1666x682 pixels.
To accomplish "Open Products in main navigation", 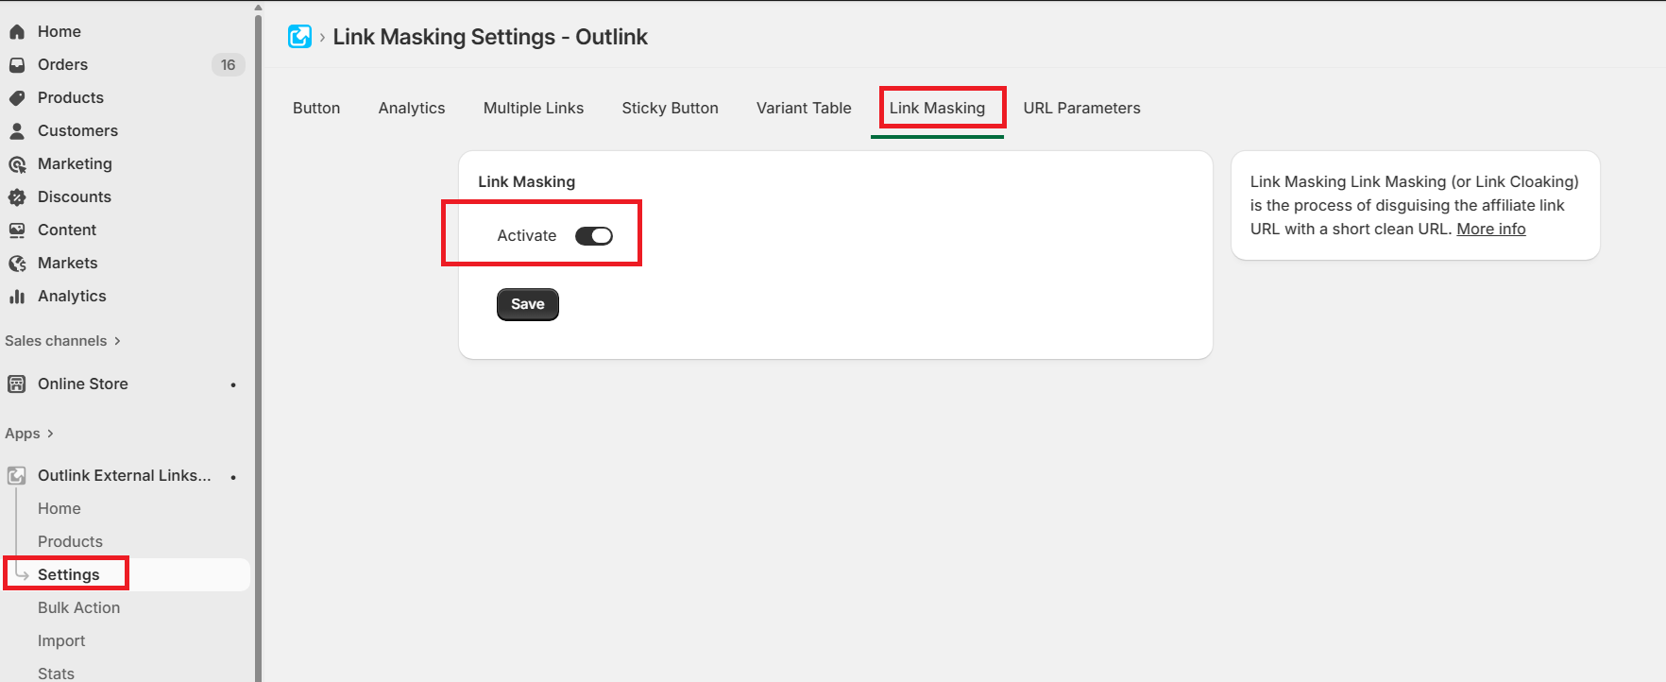I will tap(71, 97).
